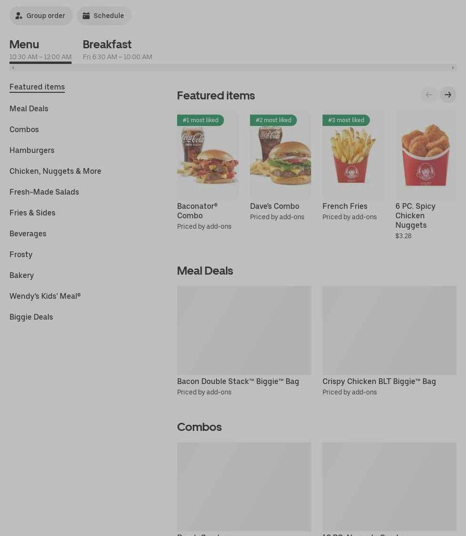Open the 6 PC. Spicy Chicken Nuggets image
This screenshot has height=536, width=466.
point(426,155)
